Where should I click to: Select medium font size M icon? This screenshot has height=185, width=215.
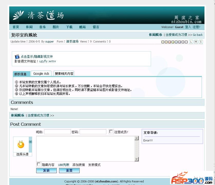pos(196,42)
